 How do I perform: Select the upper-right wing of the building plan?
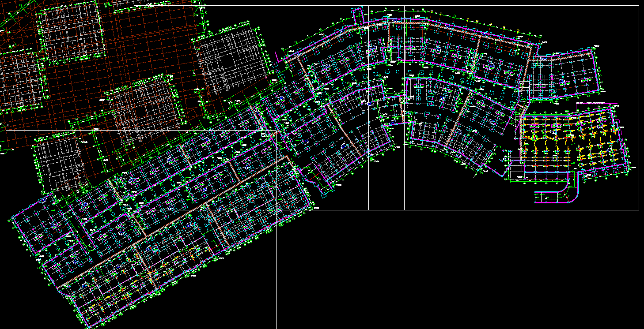563,74
